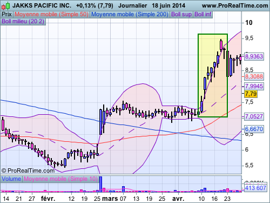Select the blue 6,6670 SMA 200 tag

254,129
